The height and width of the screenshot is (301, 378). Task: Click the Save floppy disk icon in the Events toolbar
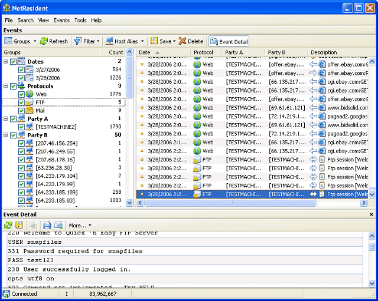click(154, 41)
